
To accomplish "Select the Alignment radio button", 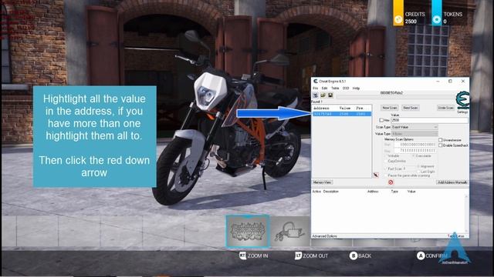I will (418, 166).
